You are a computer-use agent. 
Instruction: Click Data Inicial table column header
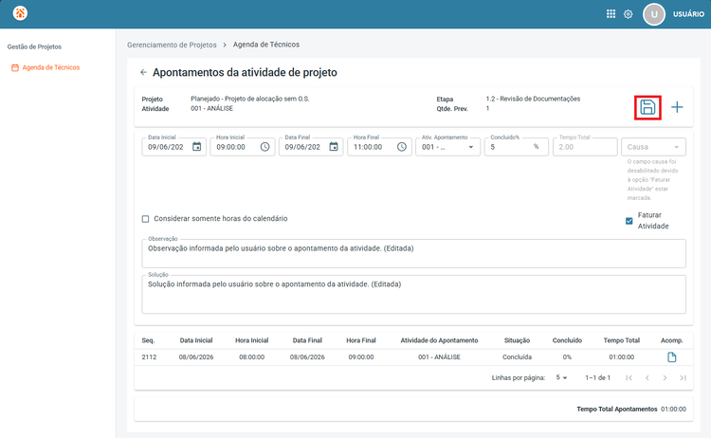point(196,340)
